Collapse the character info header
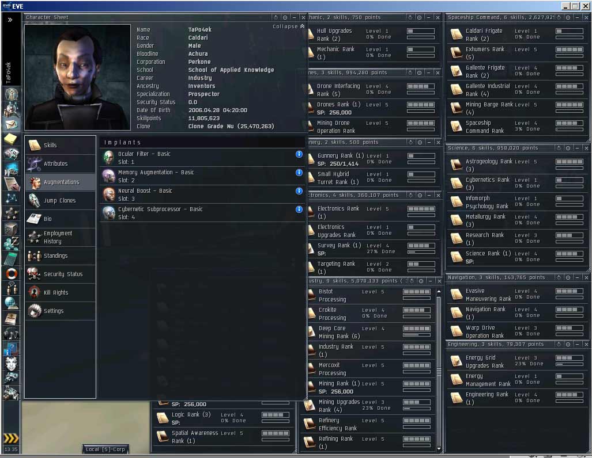This screenshot has width=592, height=458. 288,26
